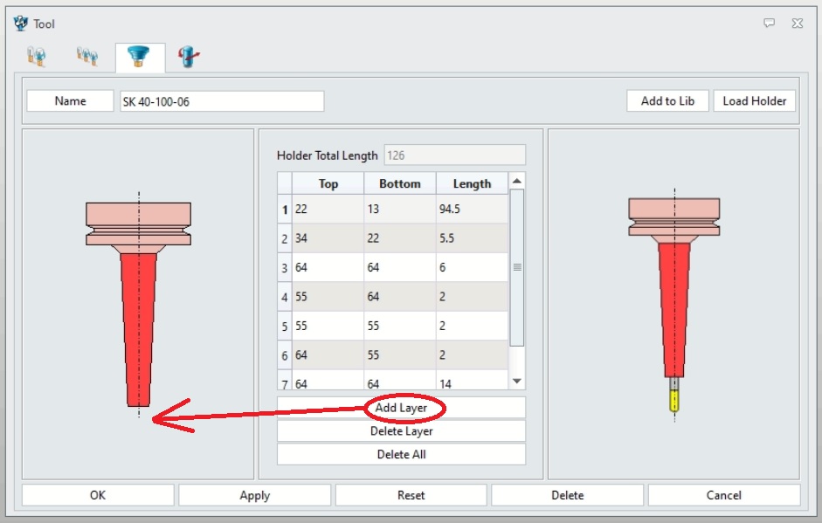
Task: Click the Delete button in bottom row
Action: tap(567, 495)
